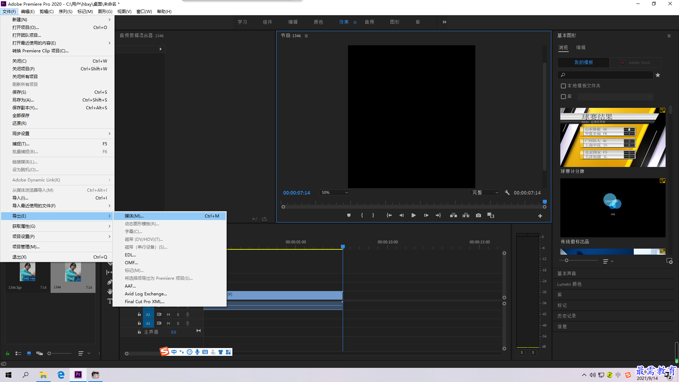Step forward one frame

pyautogui.click(x=426, y=215)
